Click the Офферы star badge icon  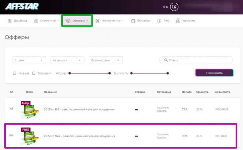[68, 20]
